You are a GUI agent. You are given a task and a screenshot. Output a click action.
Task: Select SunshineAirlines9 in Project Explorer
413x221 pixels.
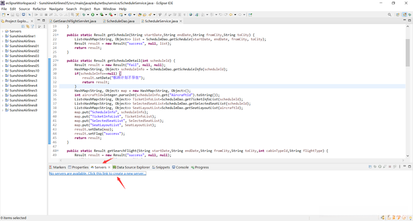[23, 110]
